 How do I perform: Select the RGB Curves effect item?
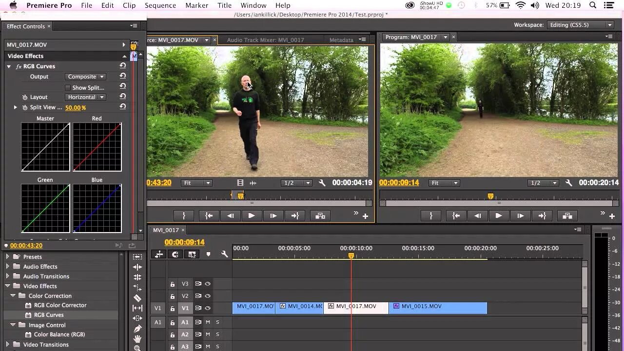point(49,315)
